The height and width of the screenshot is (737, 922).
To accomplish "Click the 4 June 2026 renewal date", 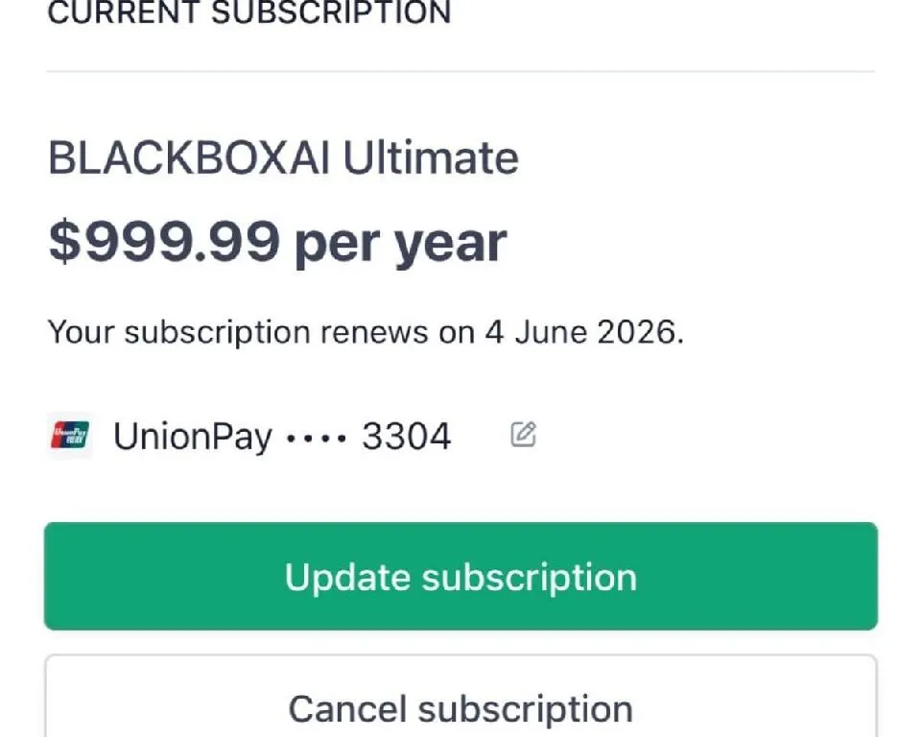I will pyautogui.click(x=582, y=333).
